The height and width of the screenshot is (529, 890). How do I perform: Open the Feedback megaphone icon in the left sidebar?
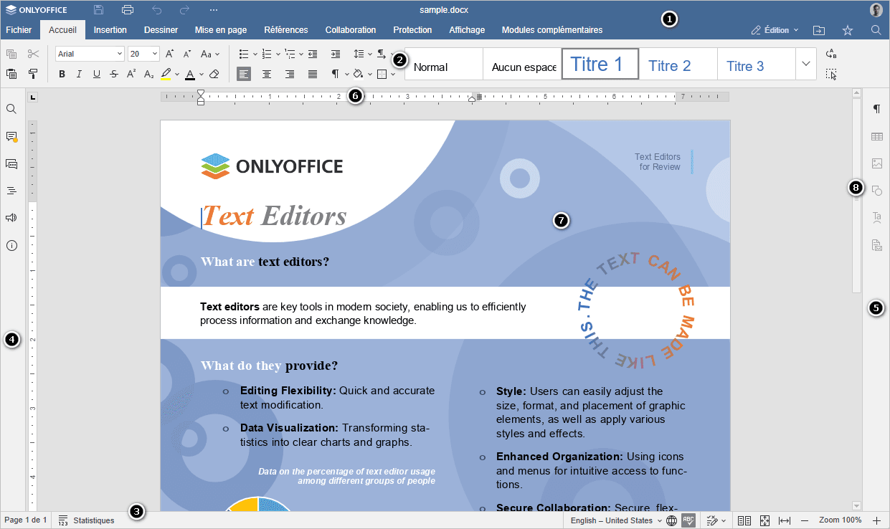11,218
